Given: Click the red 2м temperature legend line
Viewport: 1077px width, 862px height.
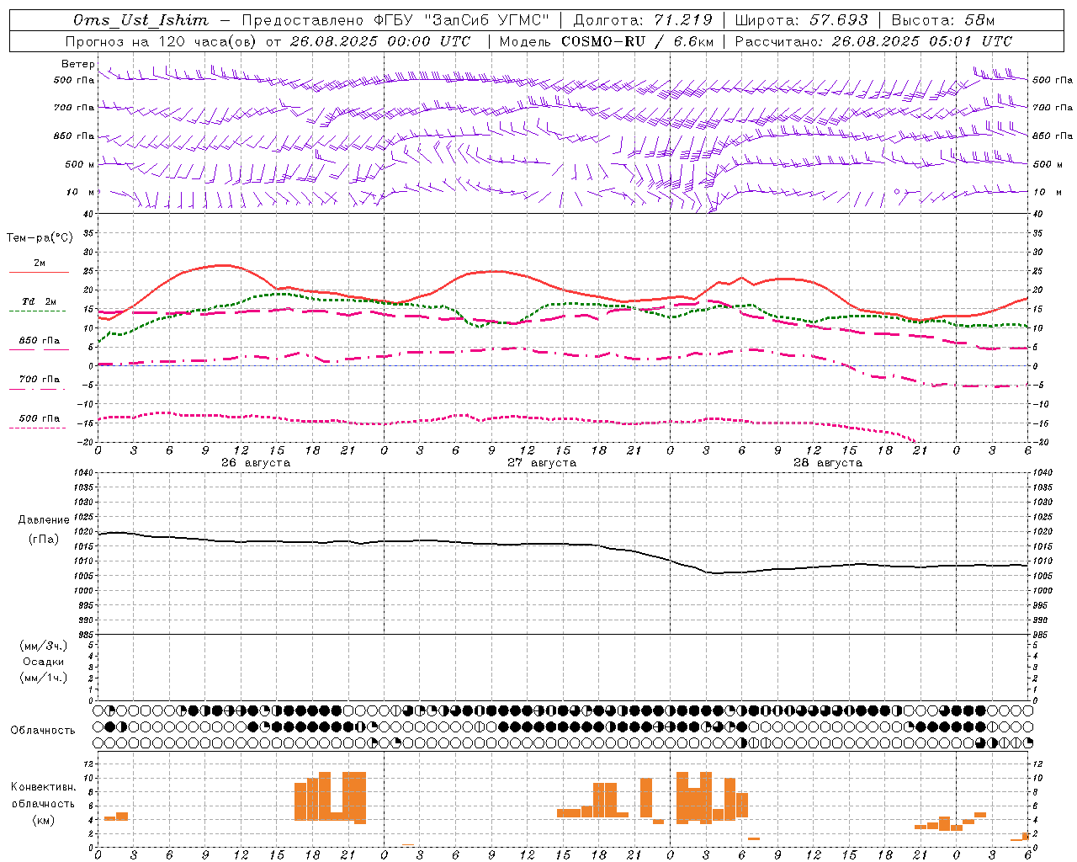Looking at the screenshot, I should coord(39,272).
